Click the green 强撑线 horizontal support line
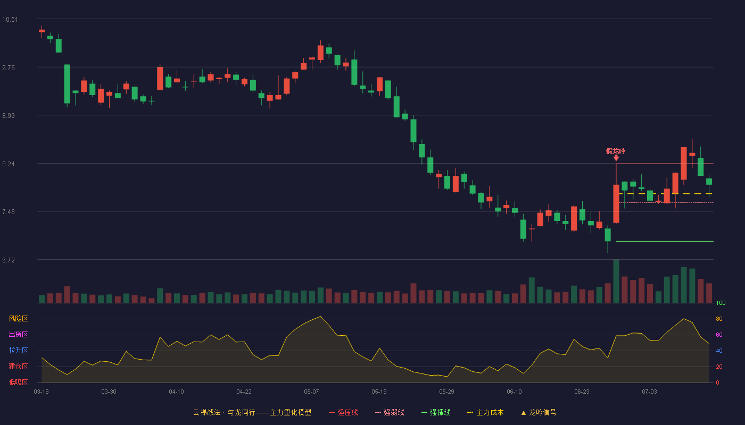 pos(665,241)
